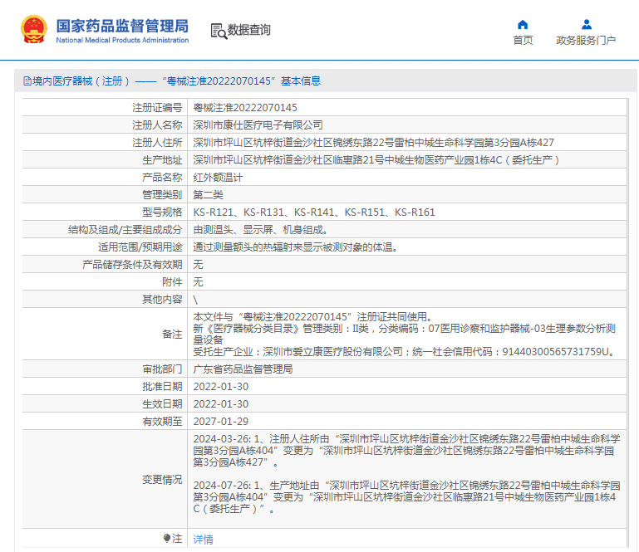The width and height of the screenshot is (639, 552).
Task: Click 注册人住所 label
Action: [x=157, y=143]
